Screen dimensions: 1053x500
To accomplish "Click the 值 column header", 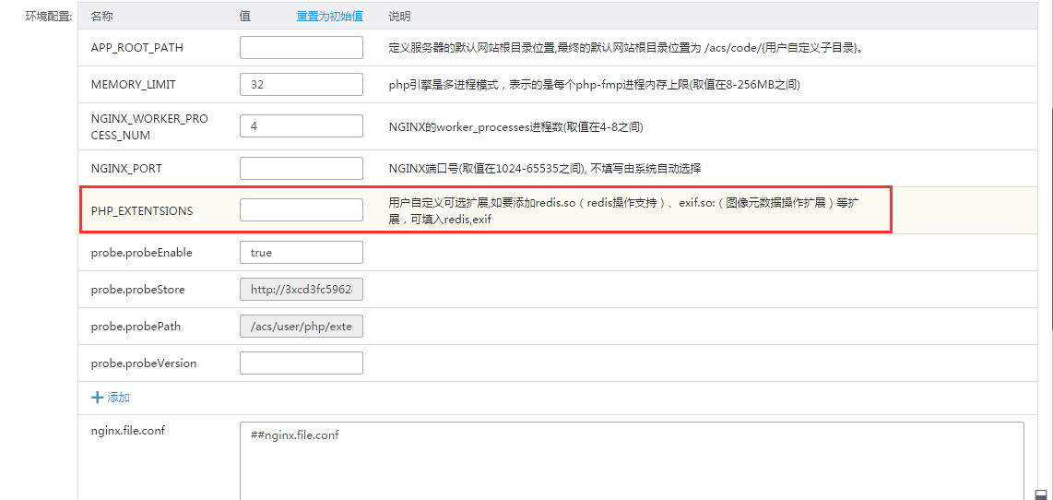I will (x=245, y=16).
